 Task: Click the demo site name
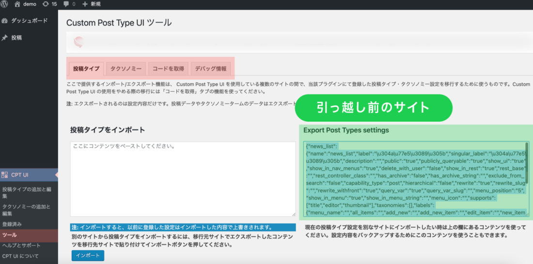click(30, 4)
